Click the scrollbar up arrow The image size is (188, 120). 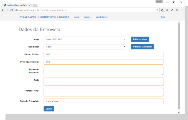[x=179, y=22]
